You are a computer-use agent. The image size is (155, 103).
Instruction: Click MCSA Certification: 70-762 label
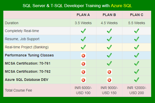(x=28, y=72)
